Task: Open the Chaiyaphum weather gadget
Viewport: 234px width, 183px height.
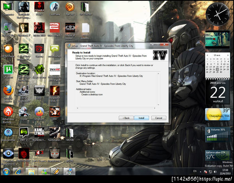Action: click(218, 114)
